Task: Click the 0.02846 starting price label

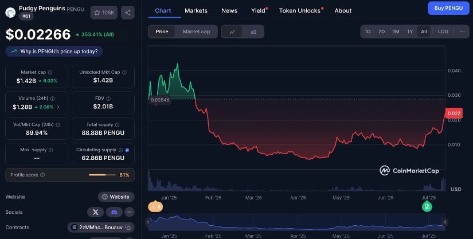Action: [x=160, y=100]
